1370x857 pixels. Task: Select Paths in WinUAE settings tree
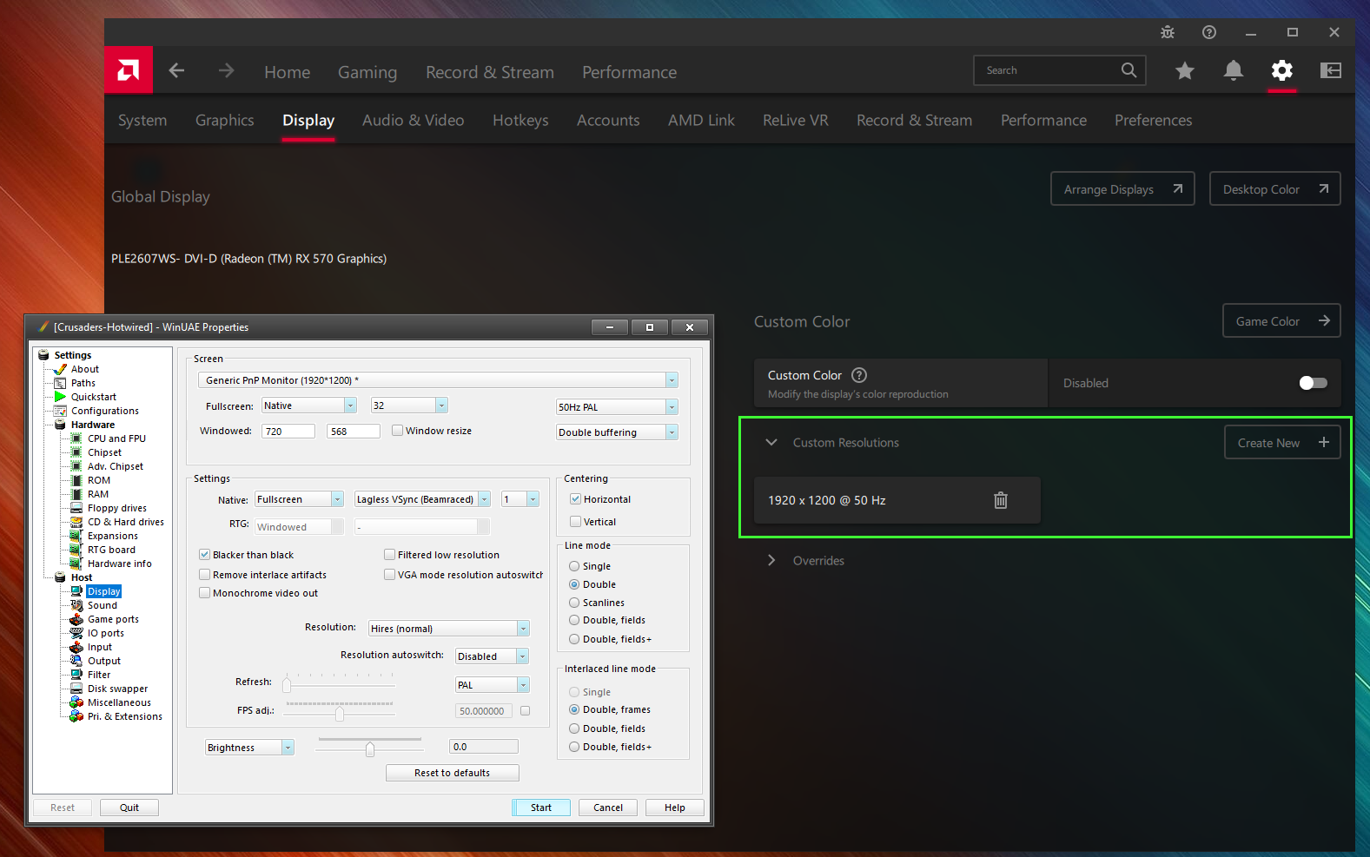83,383
